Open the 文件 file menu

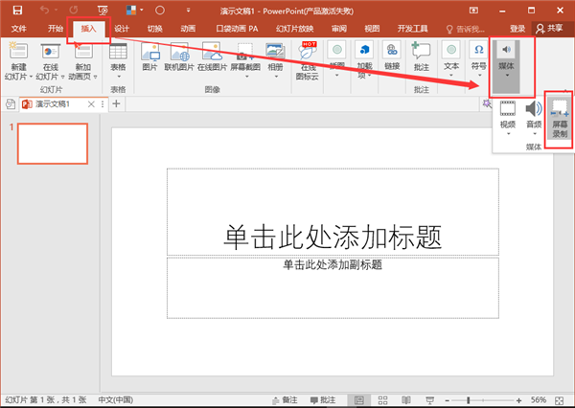[18, 30]
